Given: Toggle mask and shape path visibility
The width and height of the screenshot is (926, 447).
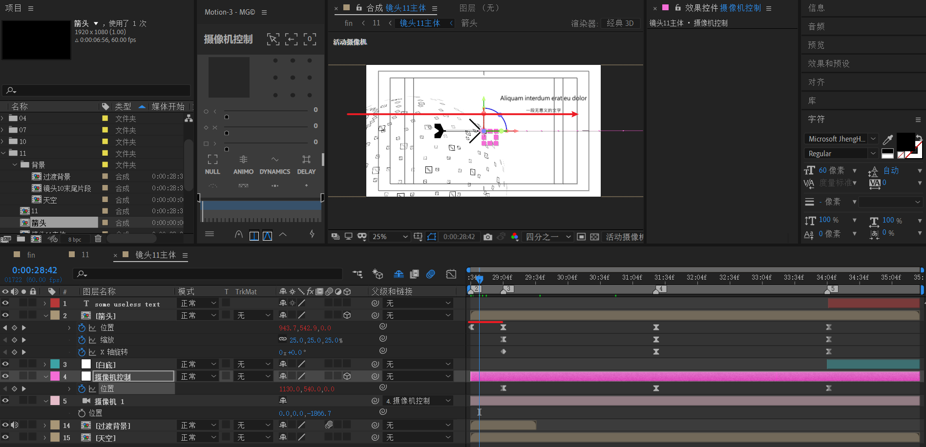Looking at the screenshot, I should point(432,237).
